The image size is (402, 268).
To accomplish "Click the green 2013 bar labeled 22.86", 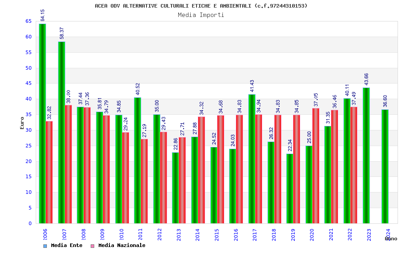I will [176, 188].
